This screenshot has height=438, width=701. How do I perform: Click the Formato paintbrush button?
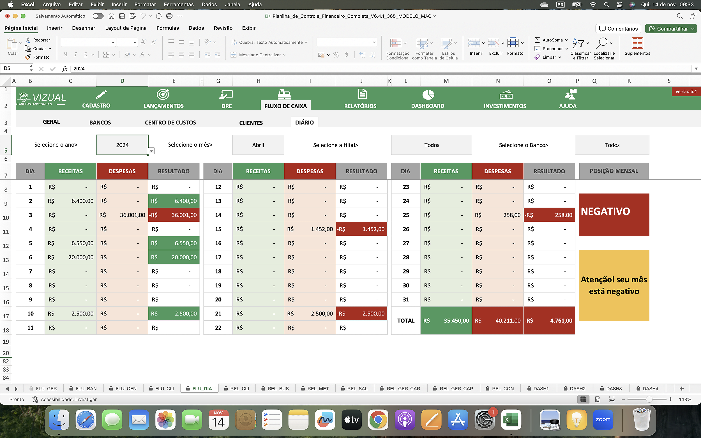tap(38, 57)
